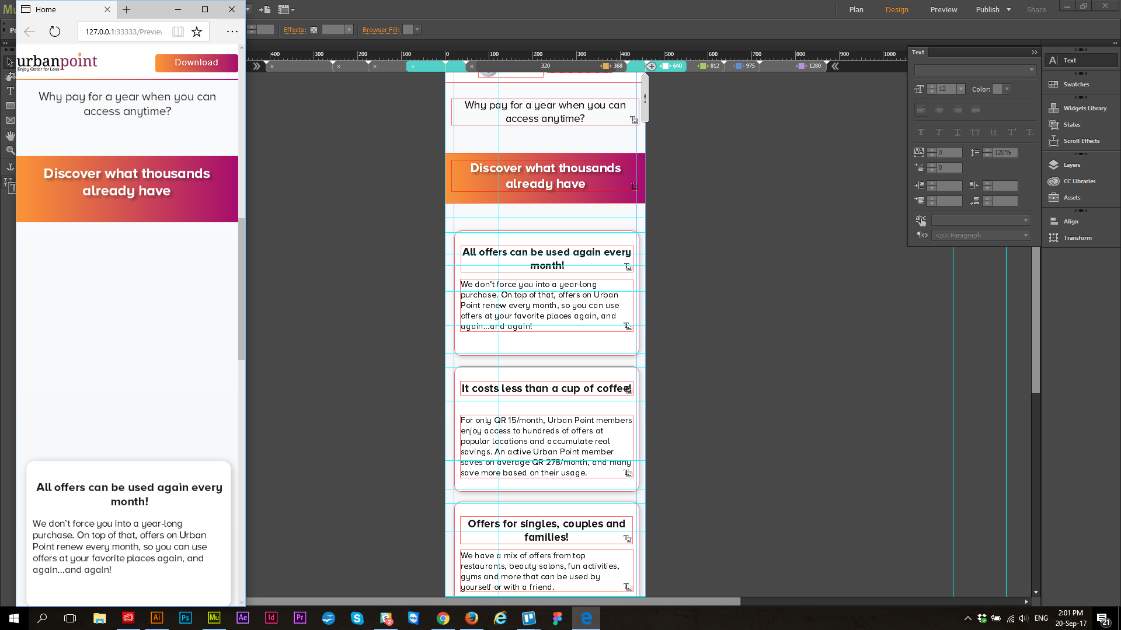The width and height of the screenshot is (1121, 630).
Task: Select the Hand tool in Muse toolbar
Action: (10, 135)
